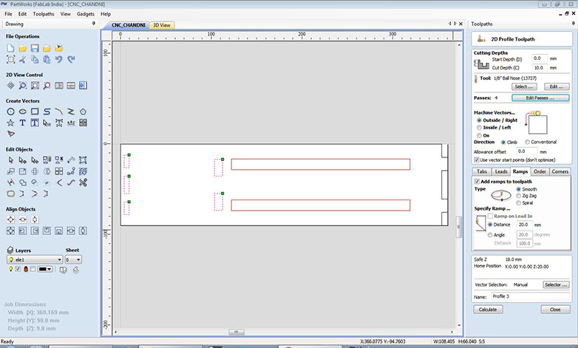Click the horizontal scrollbar thumb

[x=237, y=332]
